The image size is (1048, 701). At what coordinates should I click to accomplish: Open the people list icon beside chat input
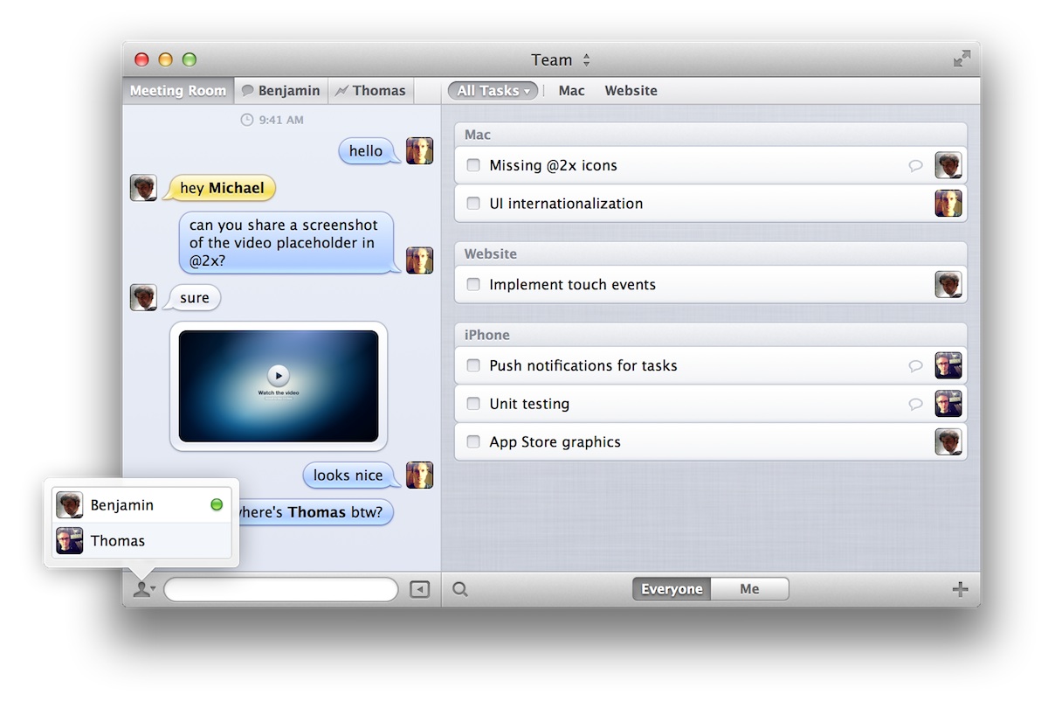tap(144, 590)
